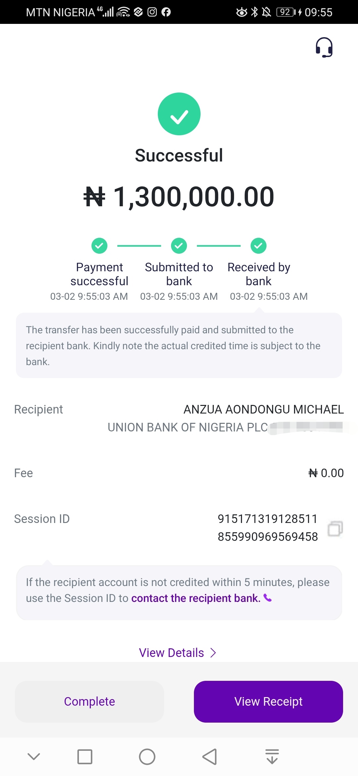Tap the View Details link text
358x776 pixels.
point(171,653)
